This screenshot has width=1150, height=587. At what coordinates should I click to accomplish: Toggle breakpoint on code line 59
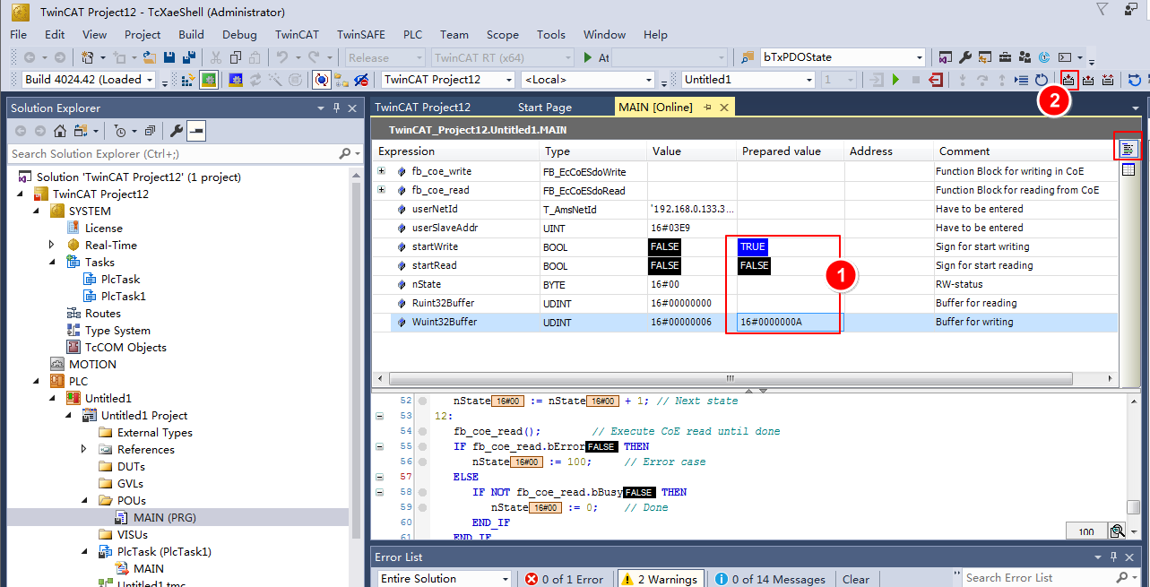pyautogui.click(x=421, y=507)
